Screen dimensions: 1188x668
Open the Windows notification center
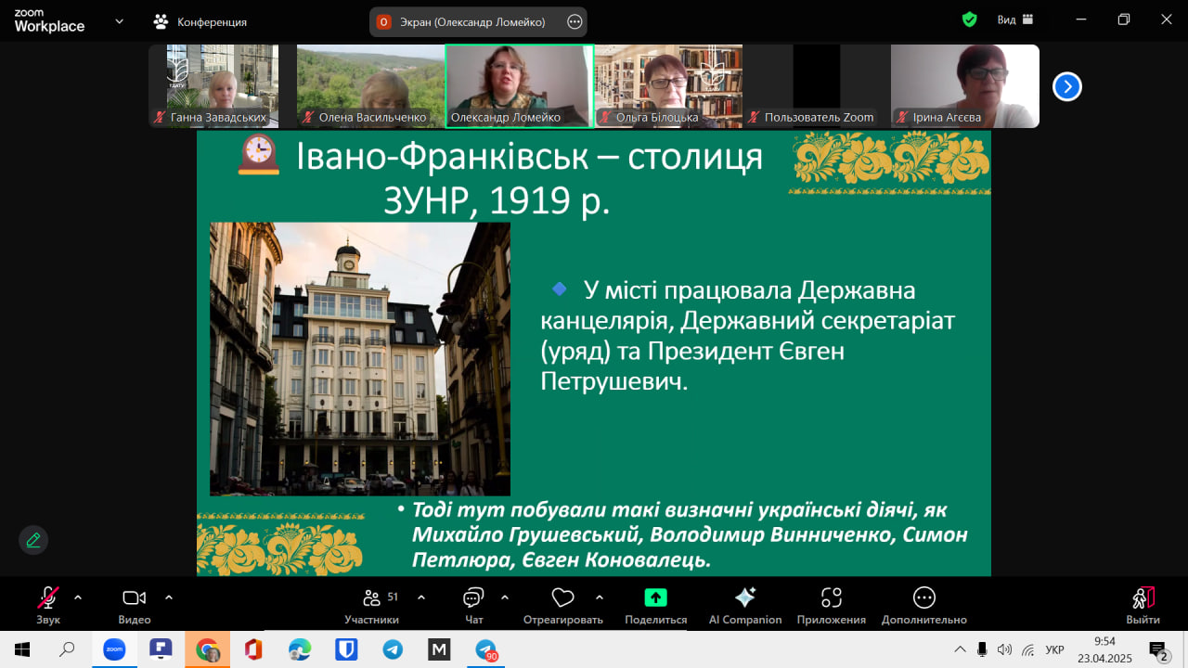pyautogui.click(x=1158, y=649)
